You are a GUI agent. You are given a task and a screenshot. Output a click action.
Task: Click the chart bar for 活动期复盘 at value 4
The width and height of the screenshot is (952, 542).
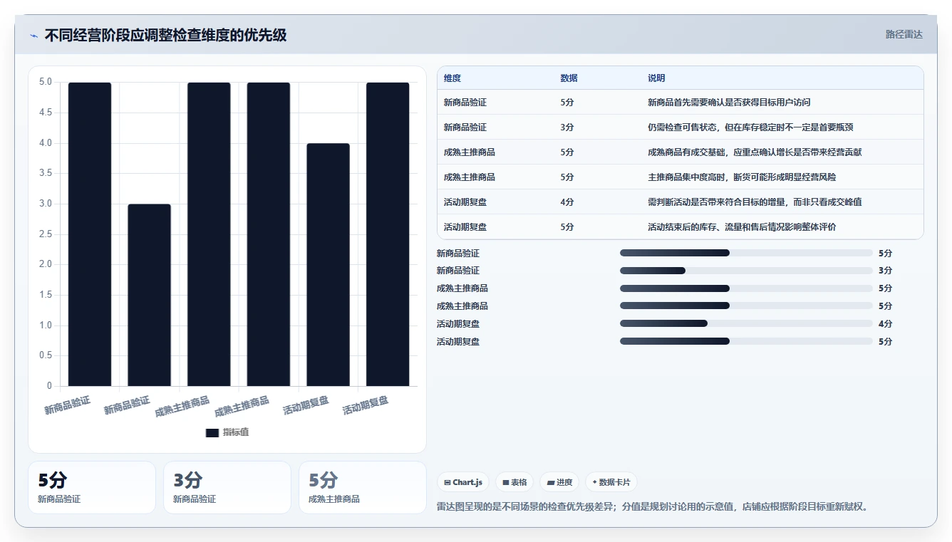pyautogui.click(x=328, y=265)
